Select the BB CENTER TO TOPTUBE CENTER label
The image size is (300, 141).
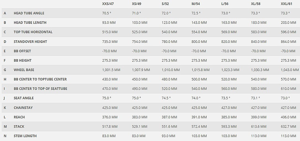click(x=40, y=79)
